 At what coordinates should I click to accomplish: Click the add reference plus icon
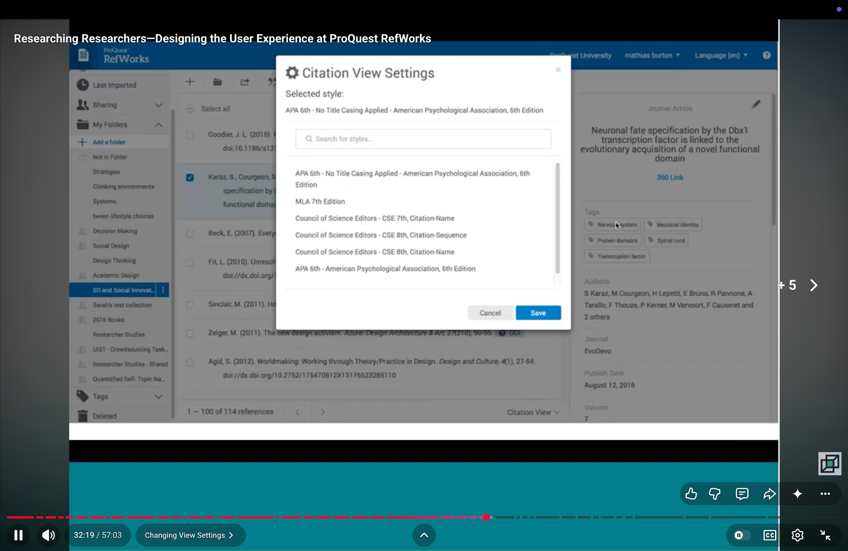(190, 82)
